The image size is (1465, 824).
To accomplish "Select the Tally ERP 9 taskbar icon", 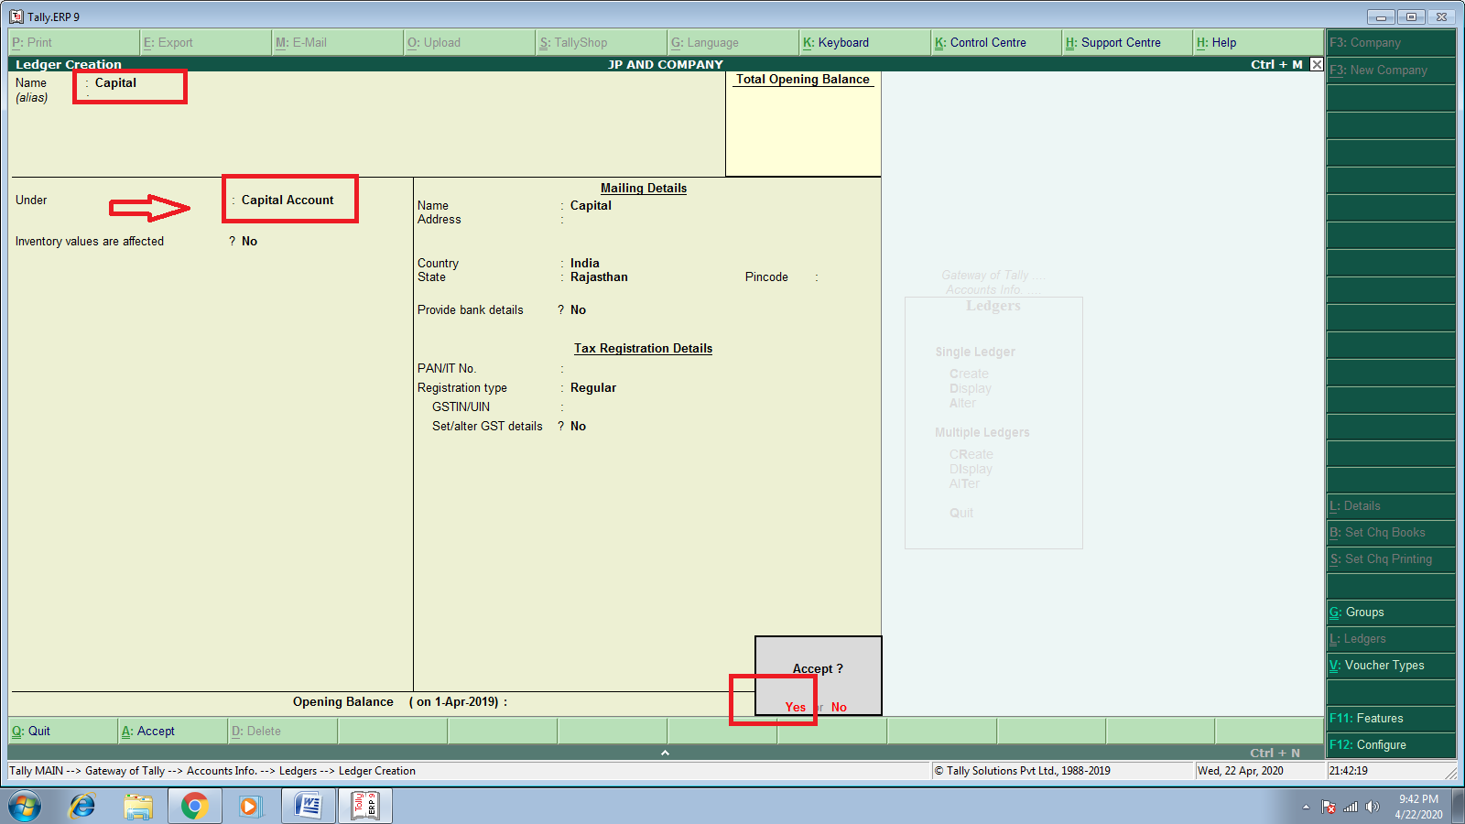I will (x=365, y=806).
